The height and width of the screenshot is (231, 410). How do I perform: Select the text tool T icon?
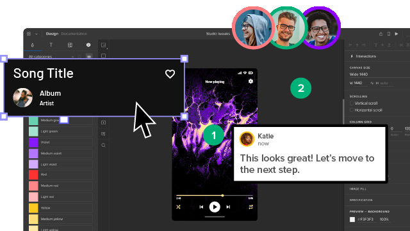(51, 45)
